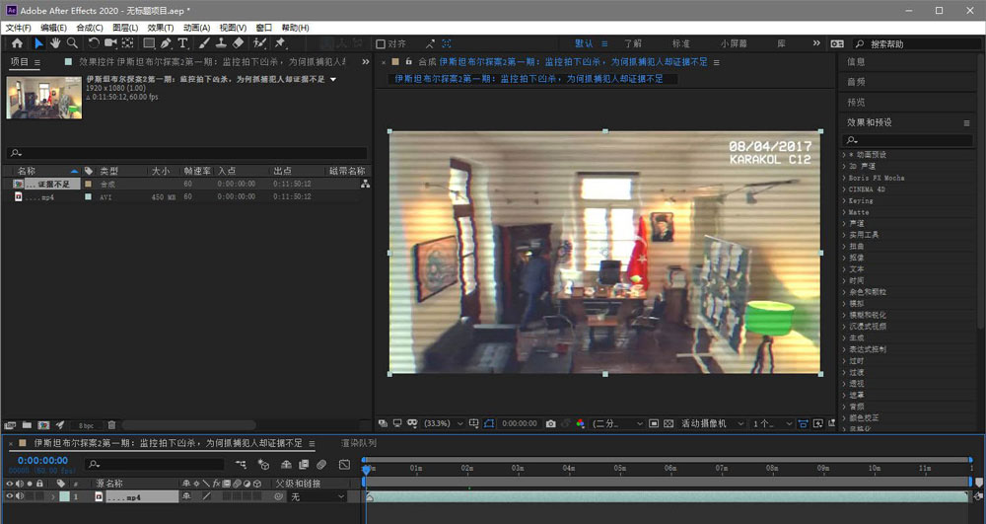Enable the 对齐 snapping checkbox
986x524 pixels.
381,43
